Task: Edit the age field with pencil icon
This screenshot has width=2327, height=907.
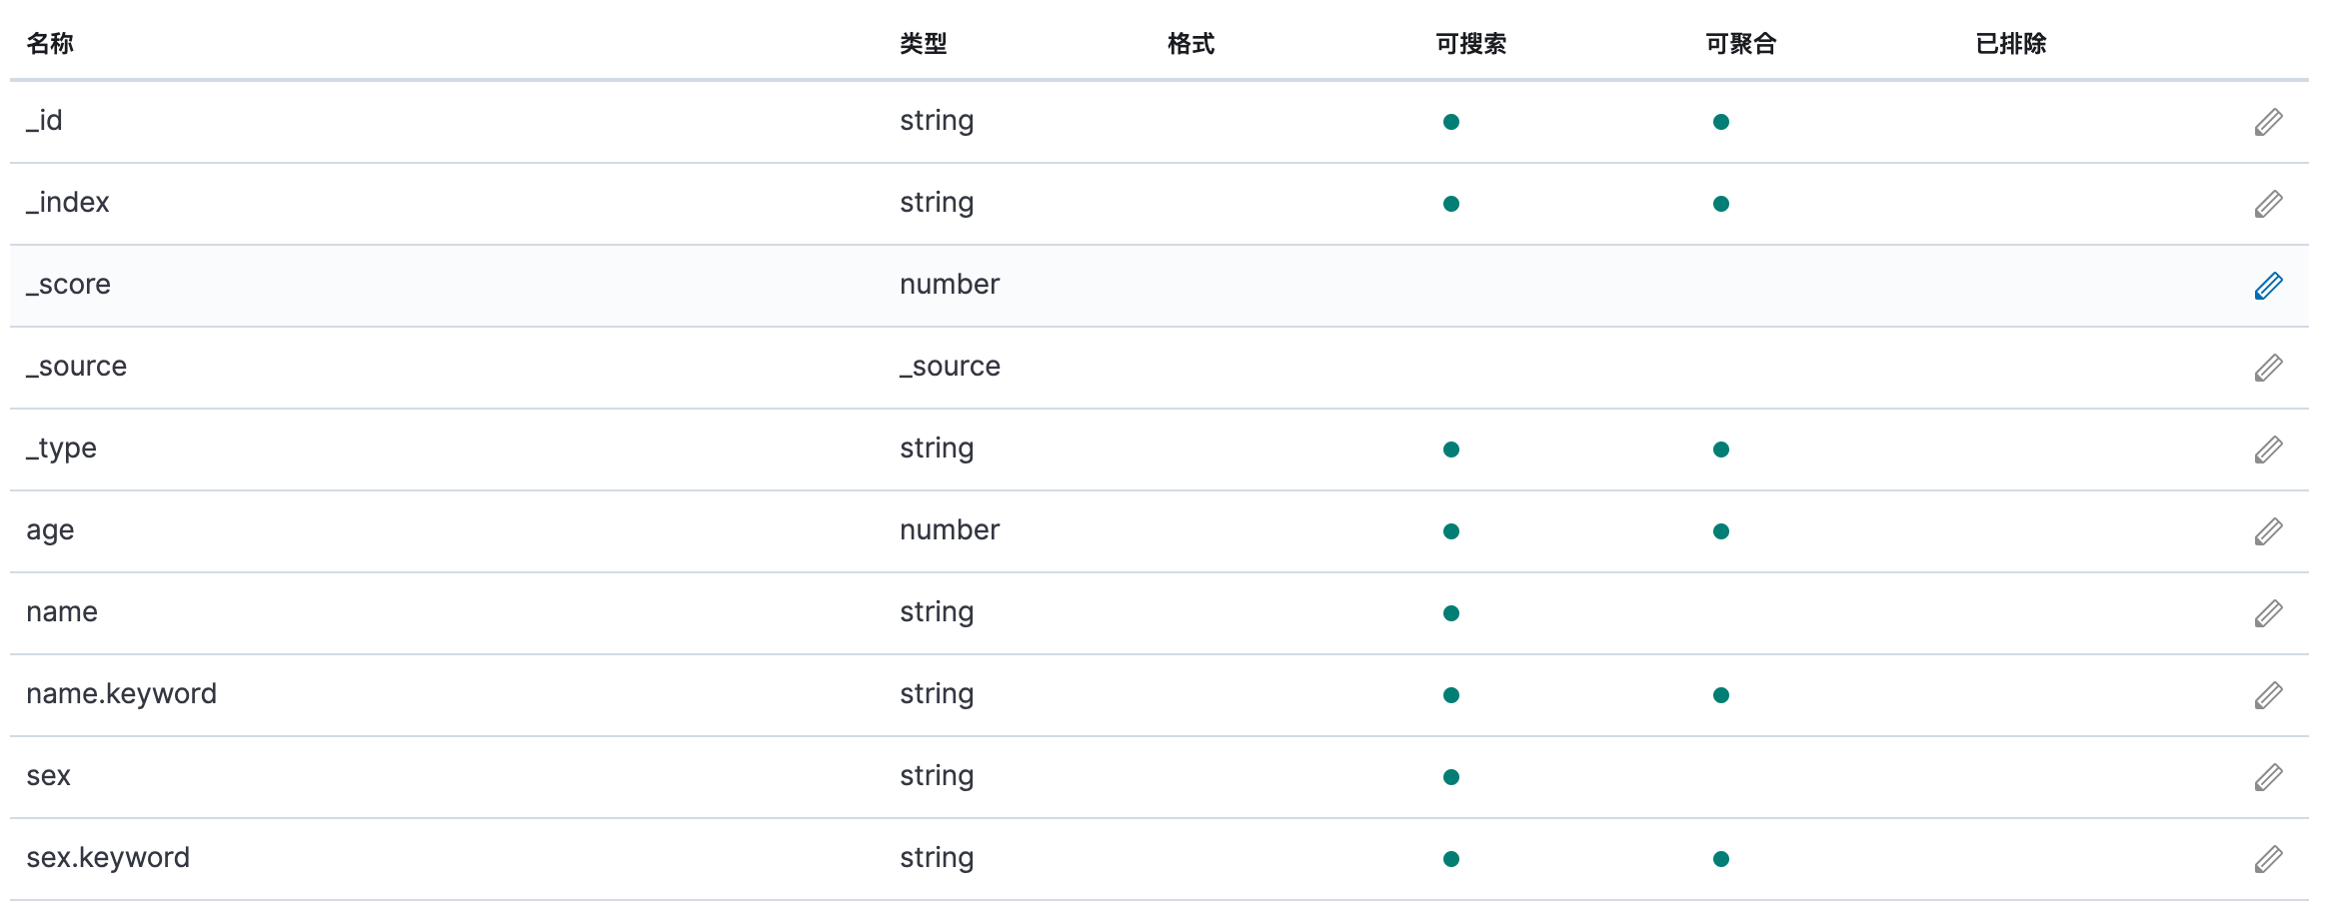Action: [x=2268, y=531]
